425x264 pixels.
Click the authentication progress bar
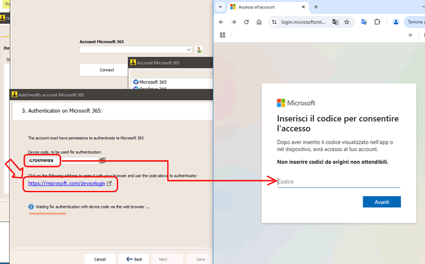click(x=48, y=214)
